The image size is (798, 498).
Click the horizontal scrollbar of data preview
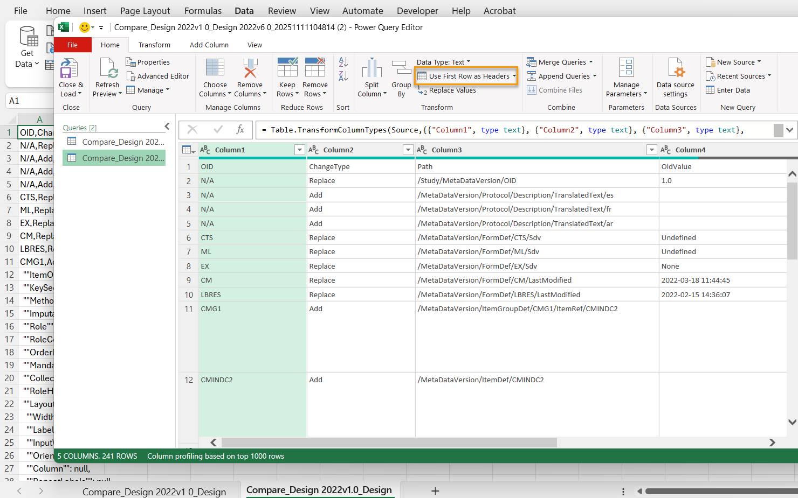tap(388, 443)
